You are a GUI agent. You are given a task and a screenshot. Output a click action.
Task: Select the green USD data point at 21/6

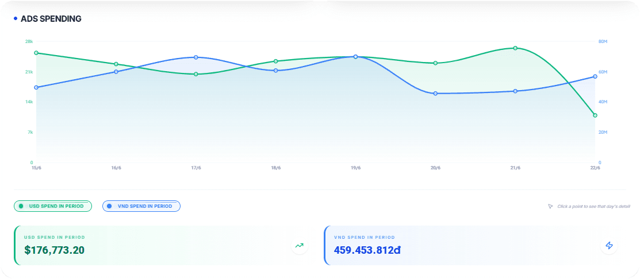(515, 48)
